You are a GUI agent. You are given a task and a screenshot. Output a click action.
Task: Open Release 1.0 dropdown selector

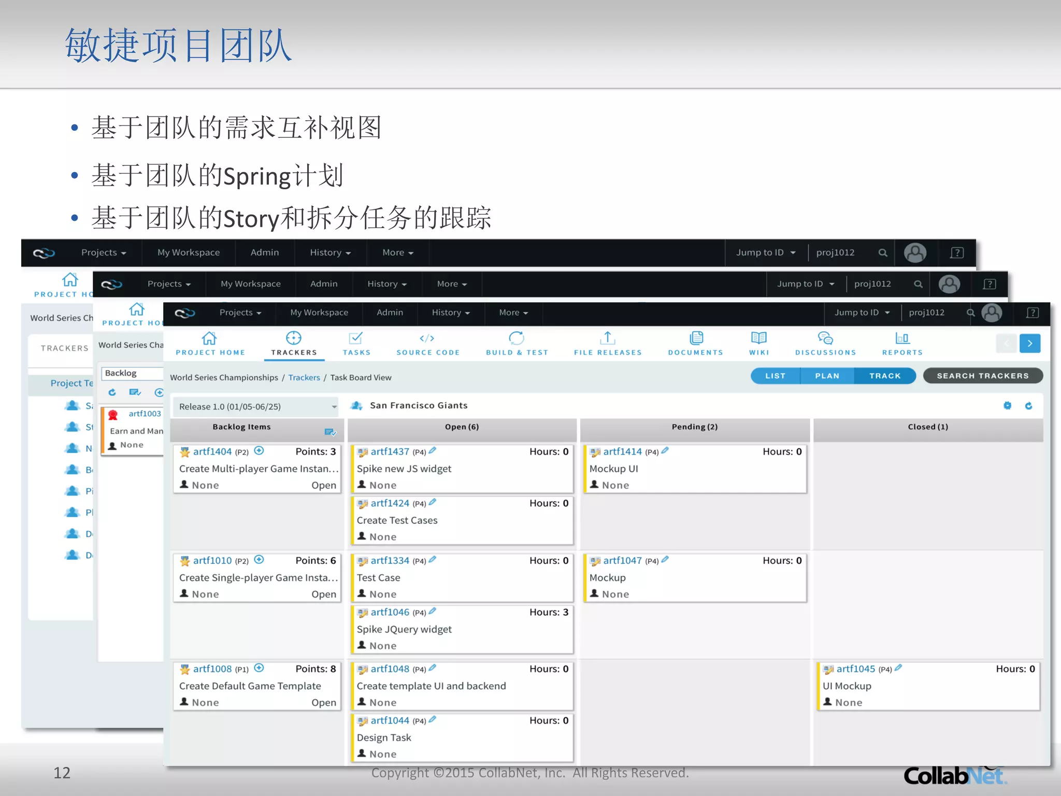tap(256, 407)
